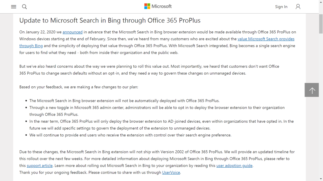Viewport: 323px width, 181px height.
Task: Click the Sign In link
Action: pyautogui.click(x=281, y=7)
